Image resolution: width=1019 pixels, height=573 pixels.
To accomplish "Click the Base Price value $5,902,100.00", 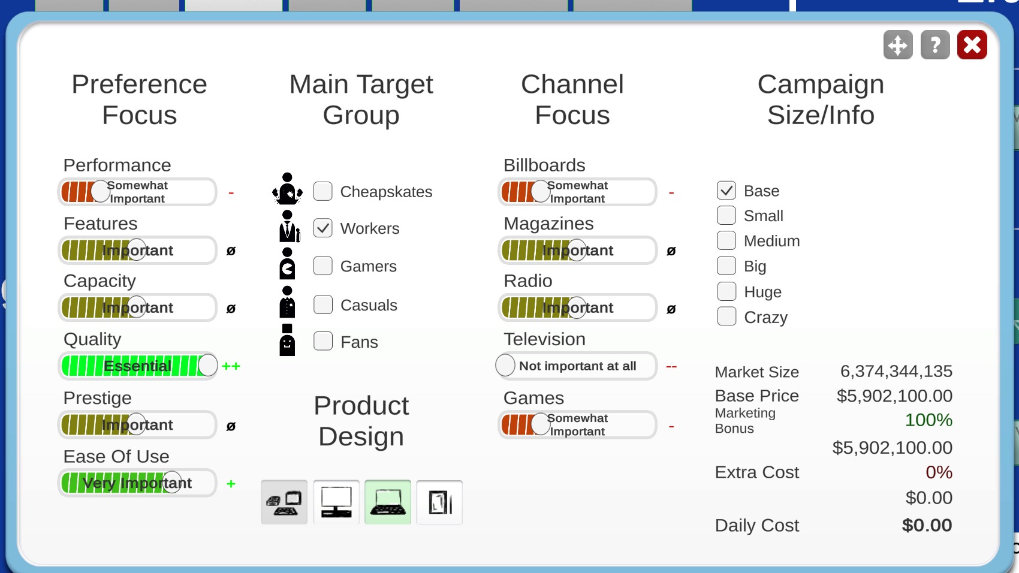I will tap(894, 396).
